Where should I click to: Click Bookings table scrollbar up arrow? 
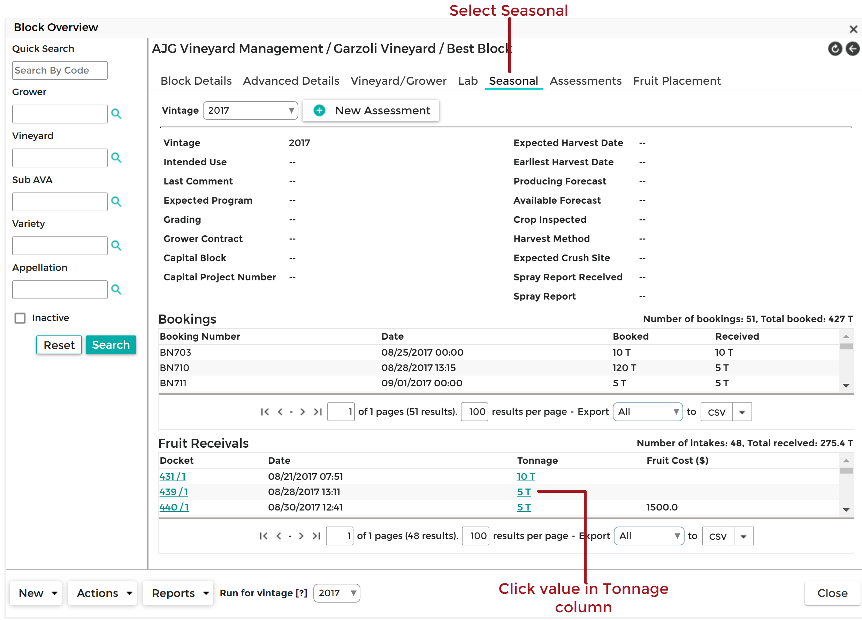click(x=846, y=337)
